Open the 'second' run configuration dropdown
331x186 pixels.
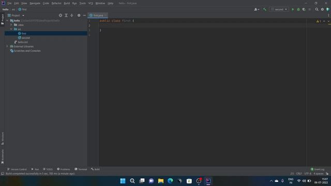click(279, 9)
